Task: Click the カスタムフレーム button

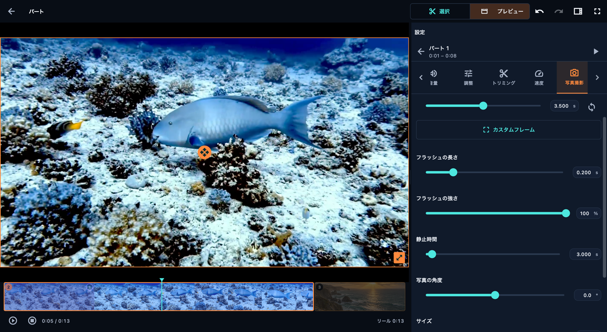Action: pyautogui.click(x=508, y=130)
